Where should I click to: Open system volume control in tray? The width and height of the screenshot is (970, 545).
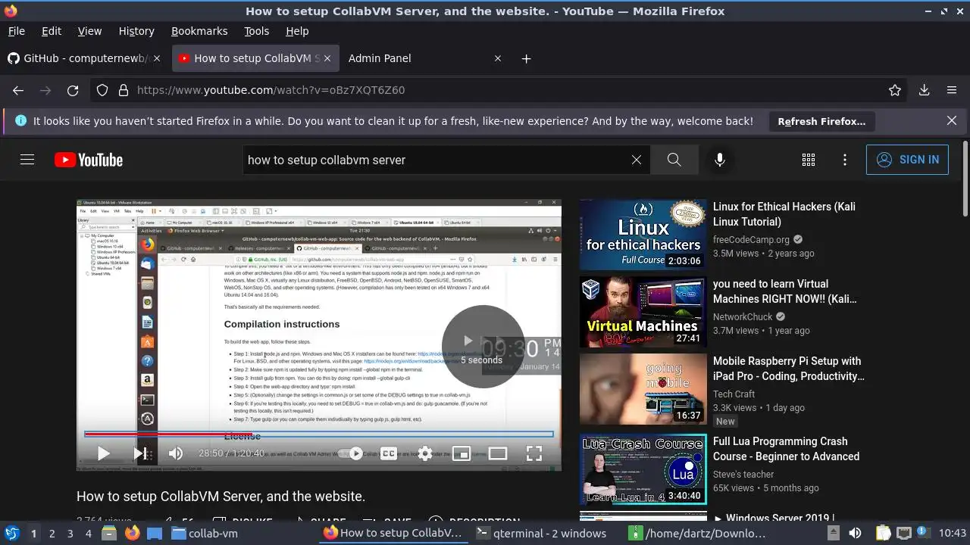pyautogui.click(x=855, y=534)
